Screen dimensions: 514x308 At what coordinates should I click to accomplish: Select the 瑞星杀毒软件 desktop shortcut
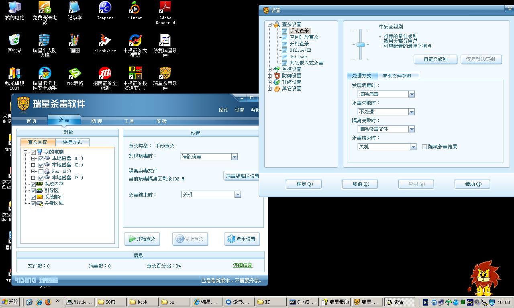pyautogui.click(x=165, y=79)
